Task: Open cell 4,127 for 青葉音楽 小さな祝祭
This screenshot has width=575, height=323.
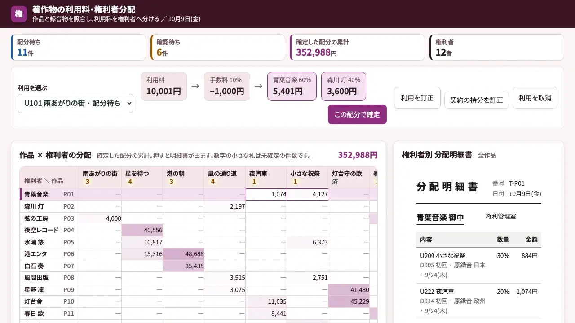Action: (x=307, y=194)
